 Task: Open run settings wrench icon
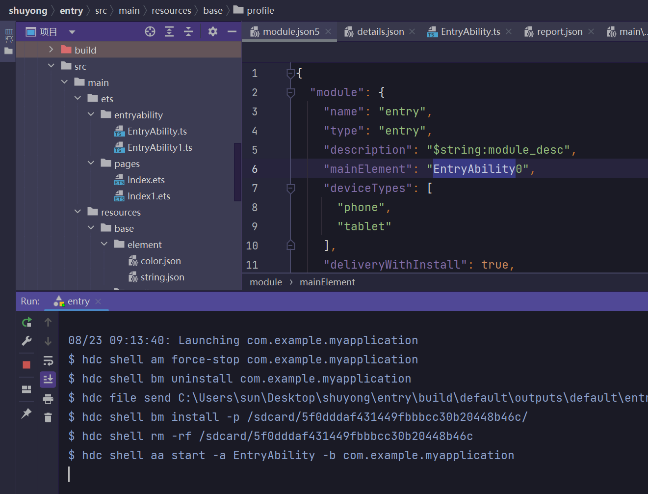pyautogui.click(x=26, y=341)
